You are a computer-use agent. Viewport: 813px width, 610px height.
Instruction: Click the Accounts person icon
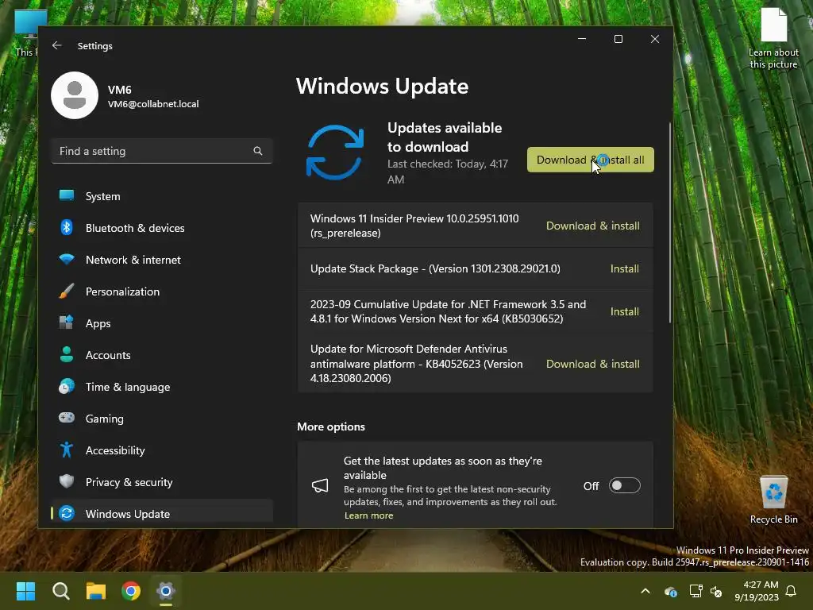click(x=67, y=354)
